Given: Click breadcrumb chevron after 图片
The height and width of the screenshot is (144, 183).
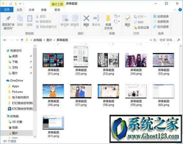Looking at the screenshot, I should [54, 40].
